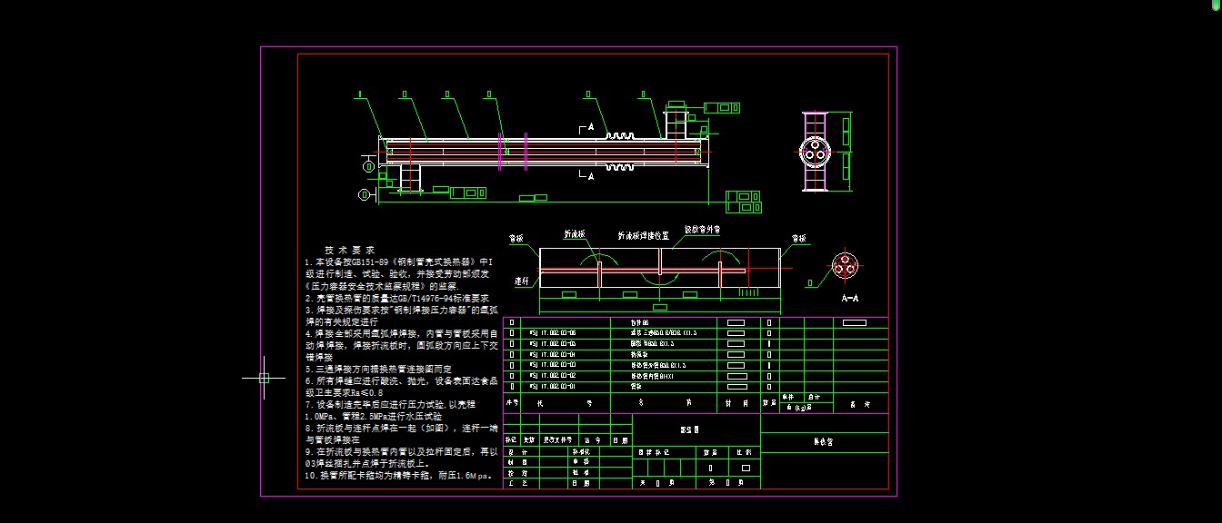The width and height of the screenshot is (1222, 523).
Task: Click the 更改文件号 cell in title block
Action: pyautogui.click(x=557, y=439)
